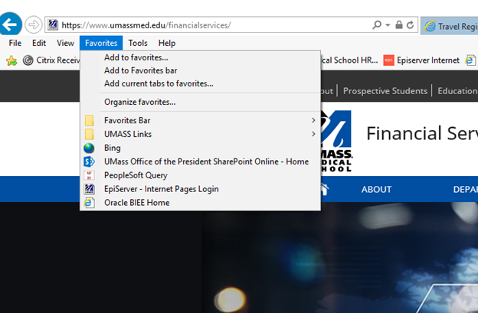The image size is (478, 313).
Task: Click ABOUT in the site navigation
Action: (376, 189)
